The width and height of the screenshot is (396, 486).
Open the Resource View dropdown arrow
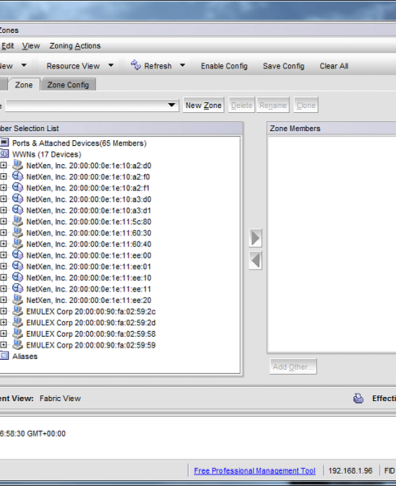pos(111,65)
